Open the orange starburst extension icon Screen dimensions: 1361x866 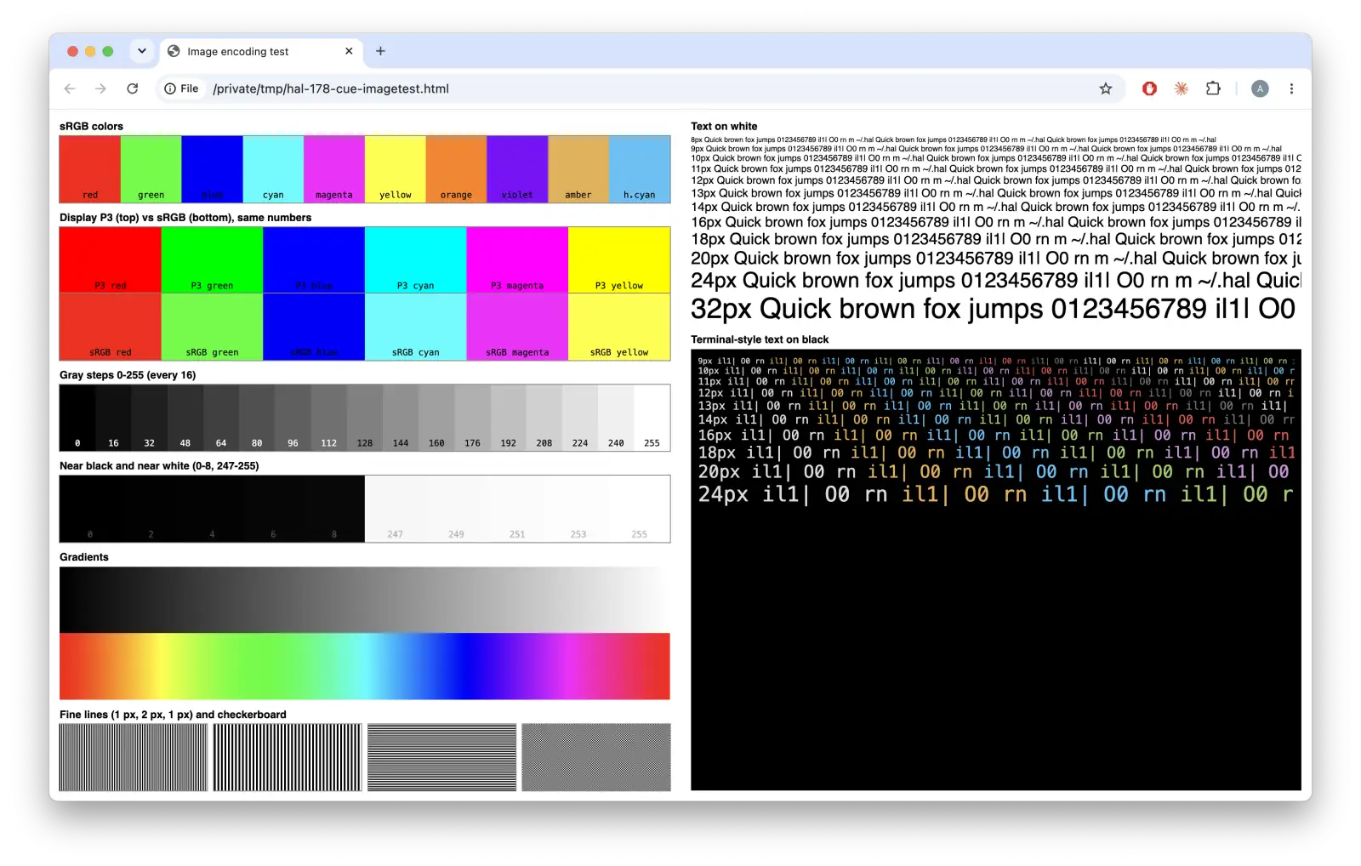1182,88
